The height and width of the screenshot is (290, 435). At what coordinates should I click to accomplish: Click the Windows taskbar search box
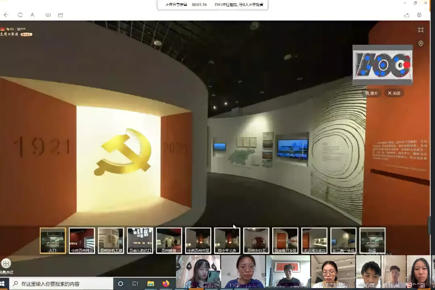[61, 284]
